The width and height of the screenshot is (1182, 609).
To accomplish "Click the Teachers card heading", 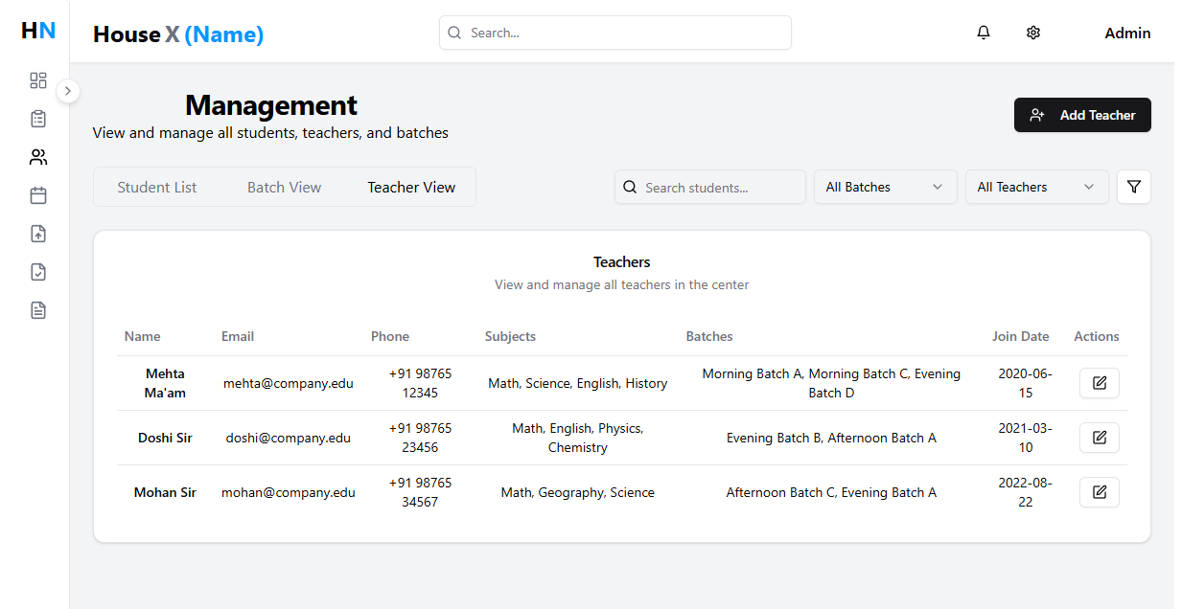I will click(x=622, y=261).
